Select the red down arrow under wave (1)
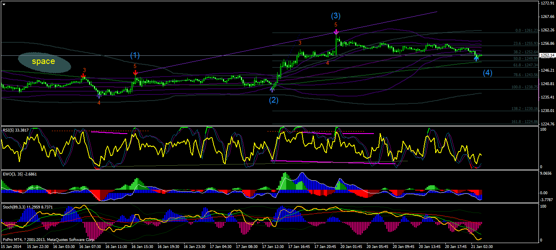The height and width of the screenshot is (250, 556). (135, 73)
